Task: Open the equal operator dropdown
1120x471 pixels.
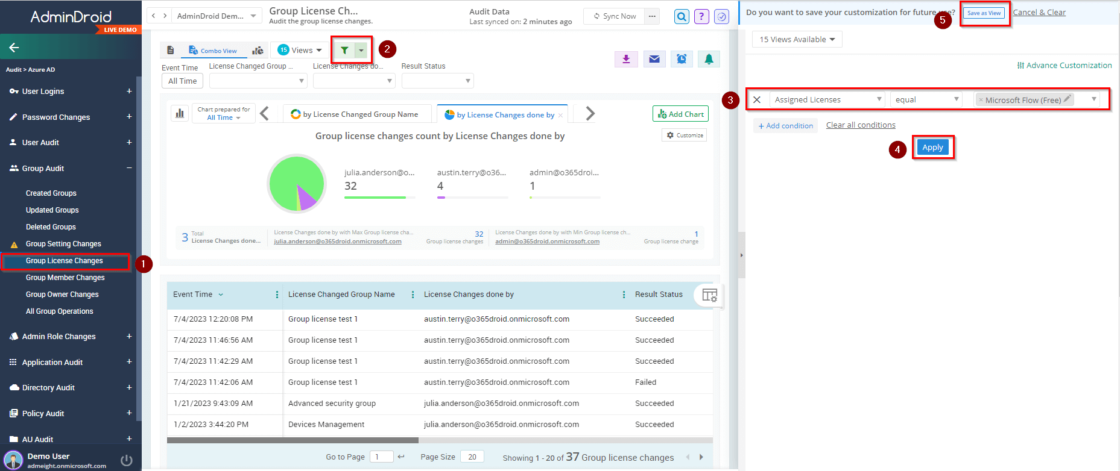Action: click(926, 100)
